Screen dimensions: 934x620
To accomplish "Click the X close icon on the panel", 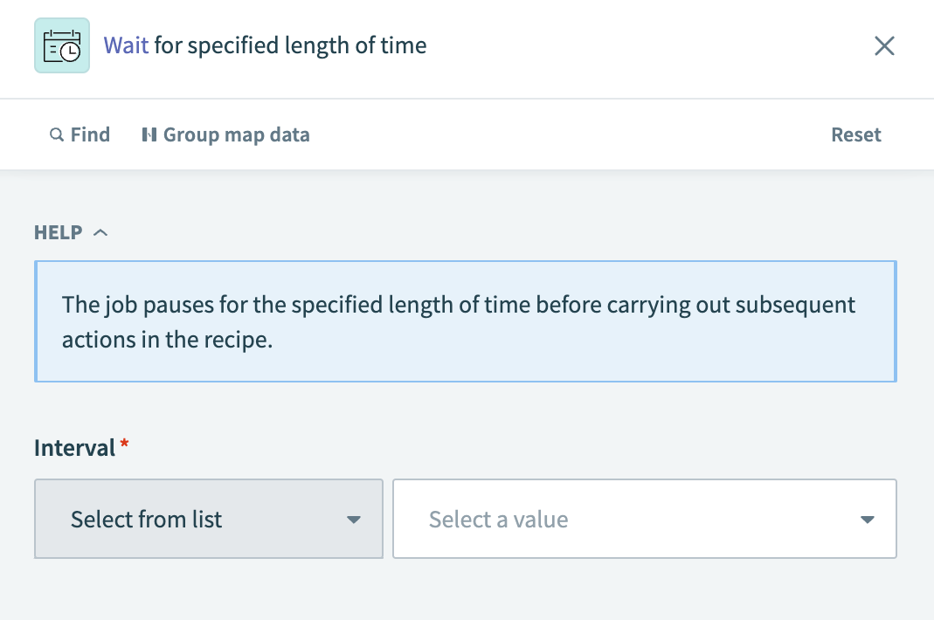I will click(884, 46).
